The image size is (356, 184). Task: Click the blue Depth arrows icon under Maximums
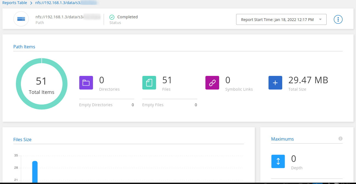point(278,161)
